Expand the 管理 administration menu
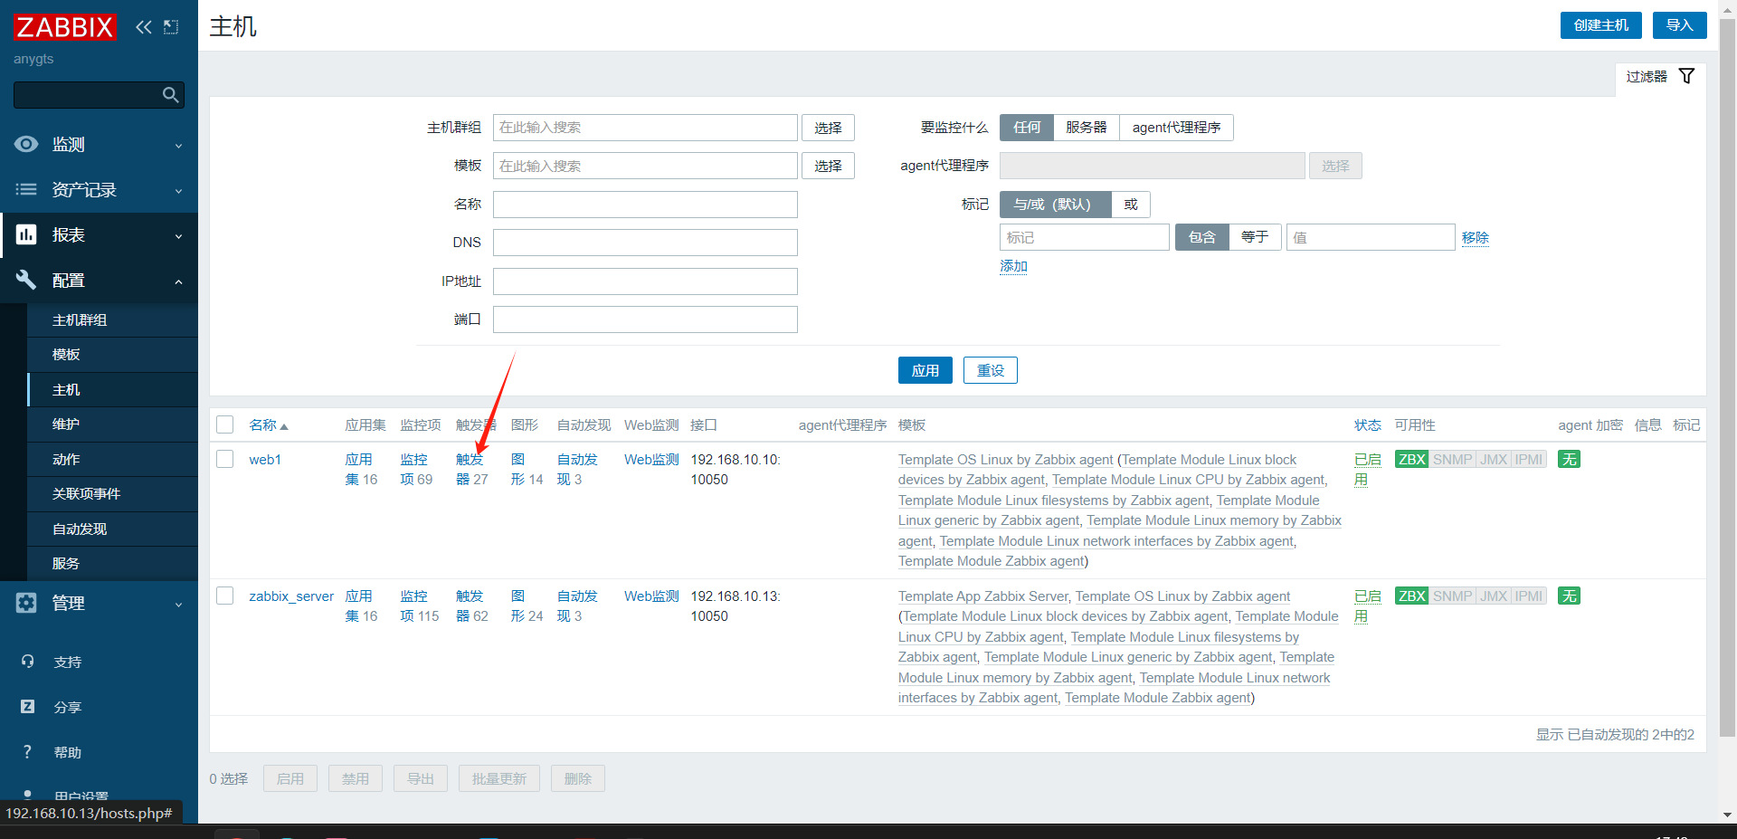This screenshot has width=1737, height=839. (x=99, y=604)
